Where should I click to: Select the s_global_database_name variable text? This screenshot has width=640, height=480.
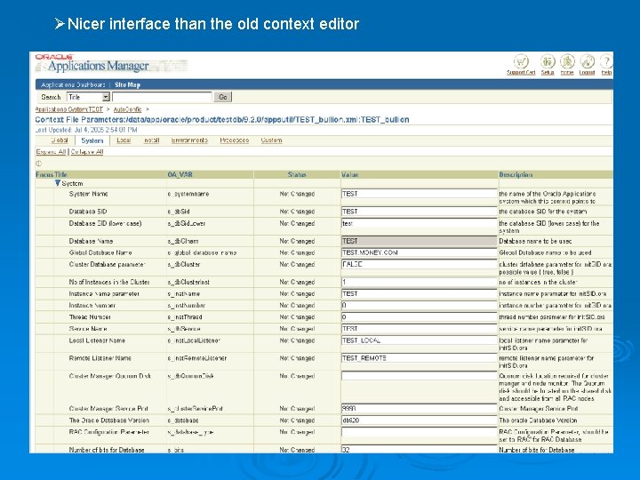pyautogui.click(x=202, y=252)
